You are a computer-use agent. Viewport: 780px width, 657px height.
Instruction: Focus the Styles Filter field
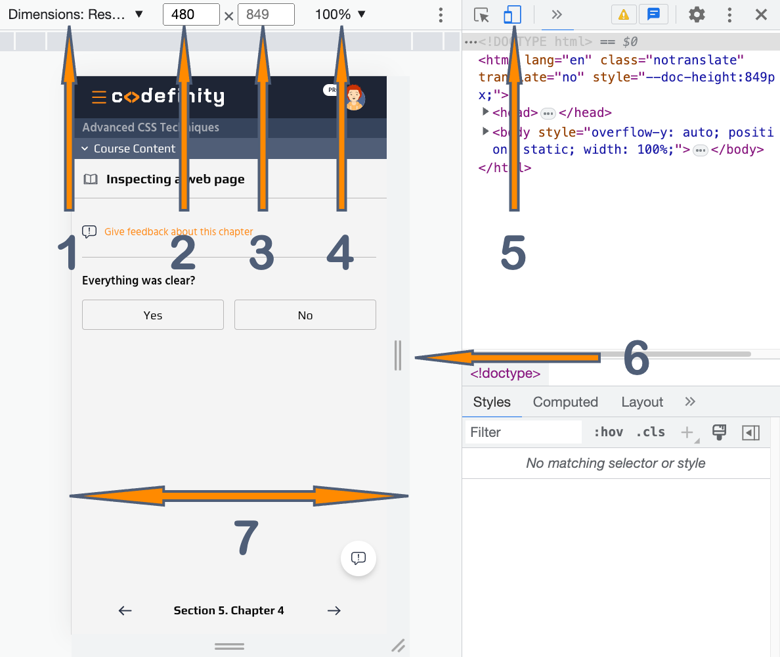[523, 432]
